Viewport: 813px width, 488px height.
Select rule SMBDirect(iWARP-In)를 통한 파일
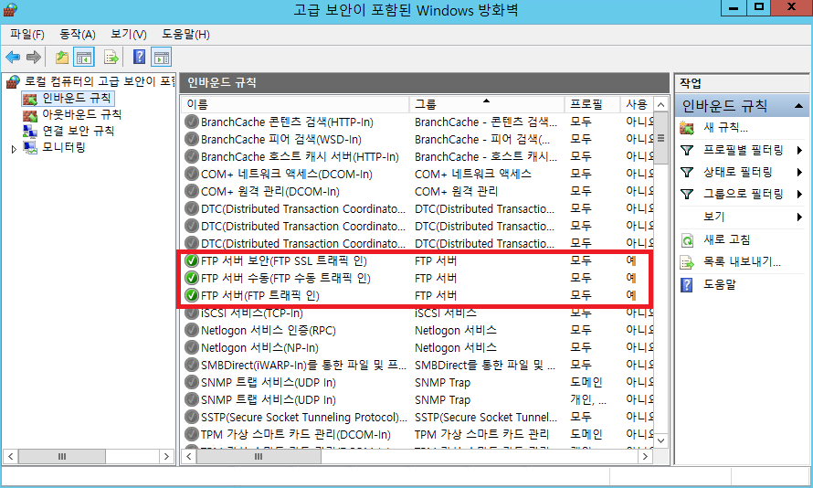[303, 366]
